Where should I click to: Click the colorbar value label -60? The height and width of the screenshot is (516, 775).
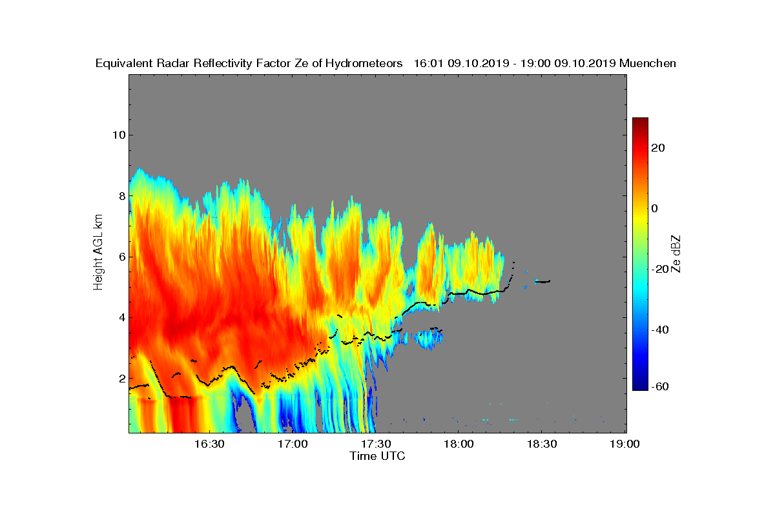click(659, 386)
